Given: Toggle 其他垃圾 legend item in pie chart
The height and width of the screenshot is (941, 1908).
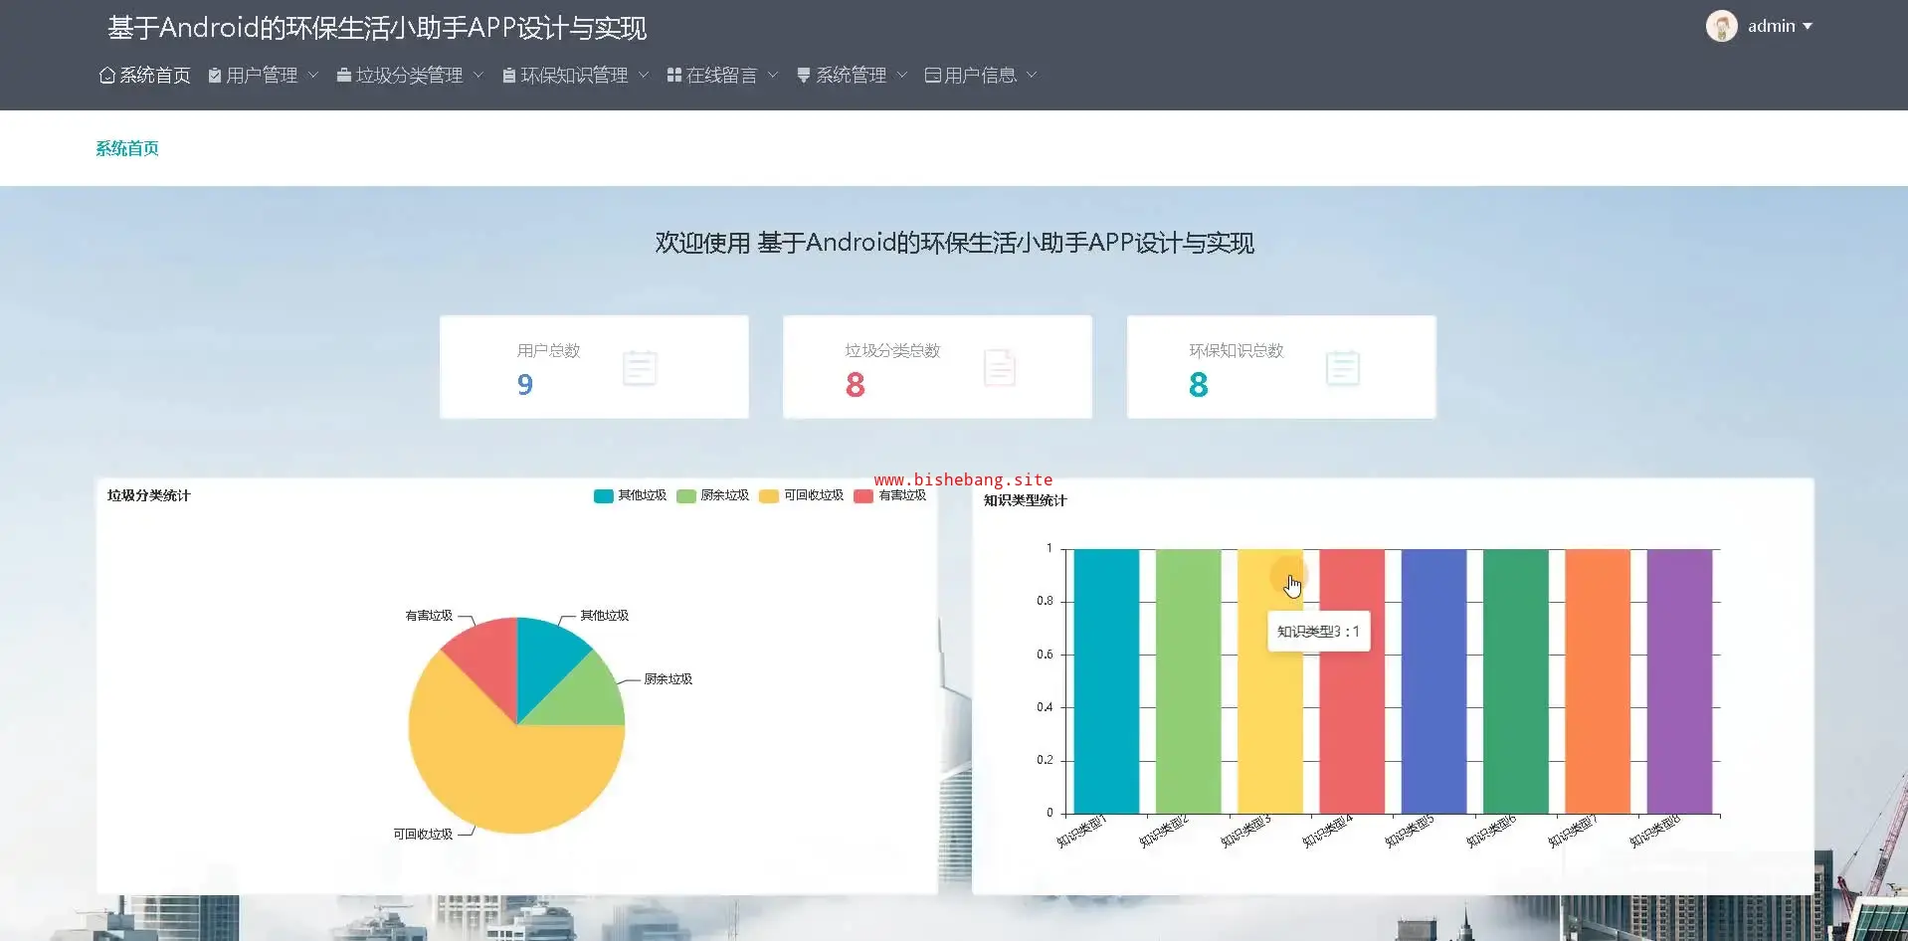Looking at the screenshot, I should pos(630,495).
